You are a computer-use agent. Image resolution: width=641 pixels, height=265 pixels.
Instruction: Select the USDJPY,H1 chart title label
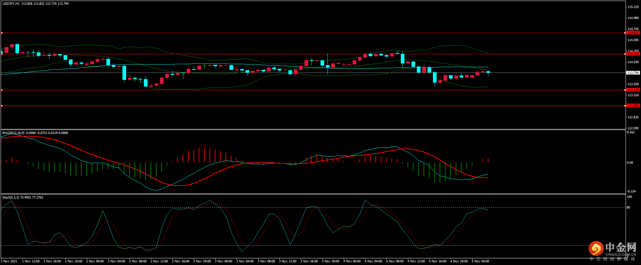point(11,4)
